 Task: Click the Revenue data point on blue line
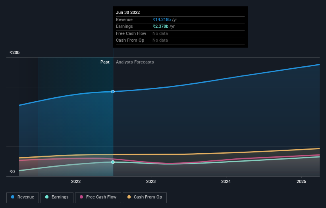pyautogui.click(x=113, y=92)
